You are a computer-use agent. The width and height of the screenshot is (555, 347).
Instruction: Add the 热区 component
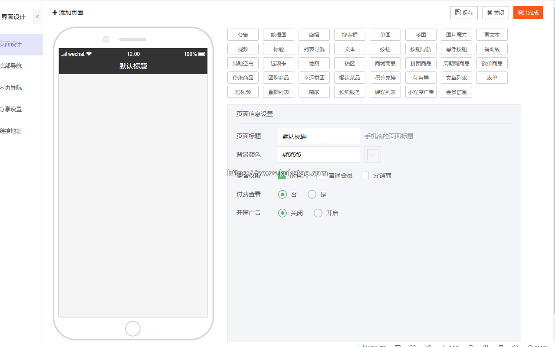tap(350, 63)
